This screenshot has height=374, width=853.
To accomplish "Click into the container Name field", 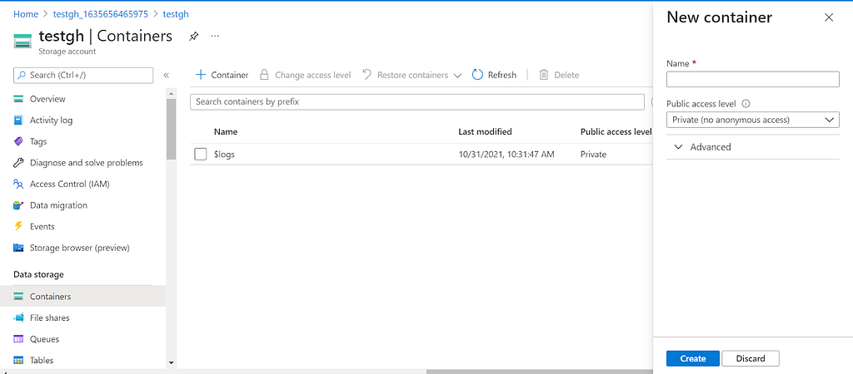I will [753, 79].
